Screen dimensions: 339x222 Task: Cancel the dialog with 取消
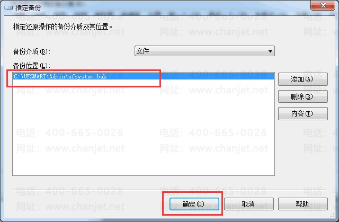[248, 204]
